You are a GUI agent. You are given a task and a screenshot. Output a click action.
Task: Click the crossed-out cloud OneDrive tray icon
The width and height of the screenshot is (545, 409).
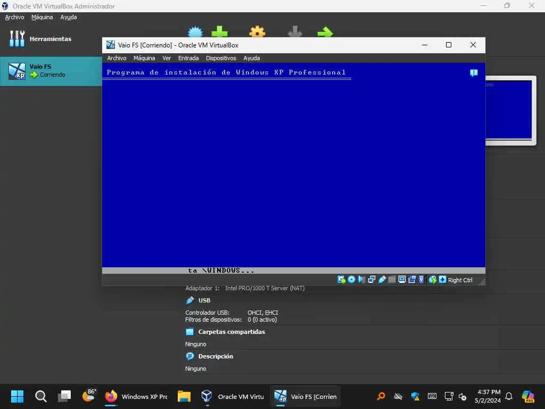pyautogui.click(x=398, y=396)
